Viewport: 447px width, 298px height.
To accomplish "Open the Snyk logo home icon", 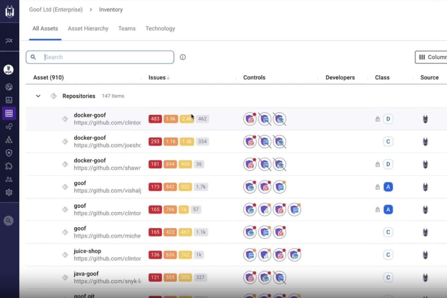I will point(9,11).
